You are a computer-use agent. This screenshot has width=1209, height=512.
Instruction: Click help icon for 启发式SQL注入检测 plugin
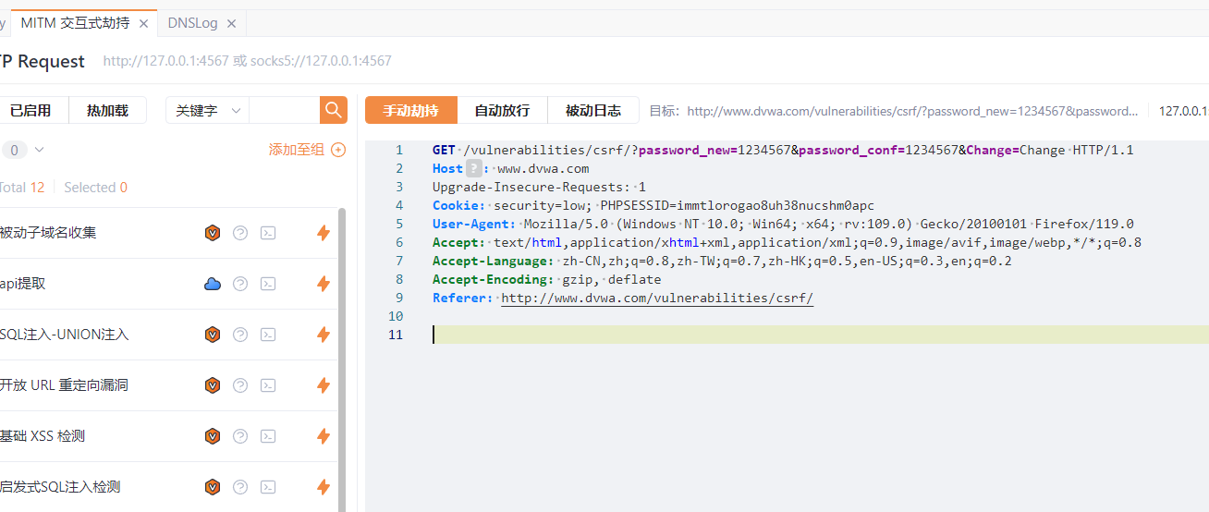click(240, 487)
